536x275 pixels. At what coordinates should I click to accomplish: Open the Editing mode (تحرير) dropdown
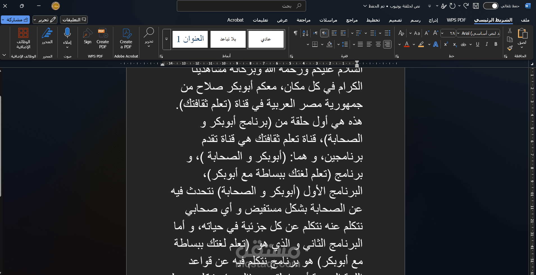click(45, 20)
